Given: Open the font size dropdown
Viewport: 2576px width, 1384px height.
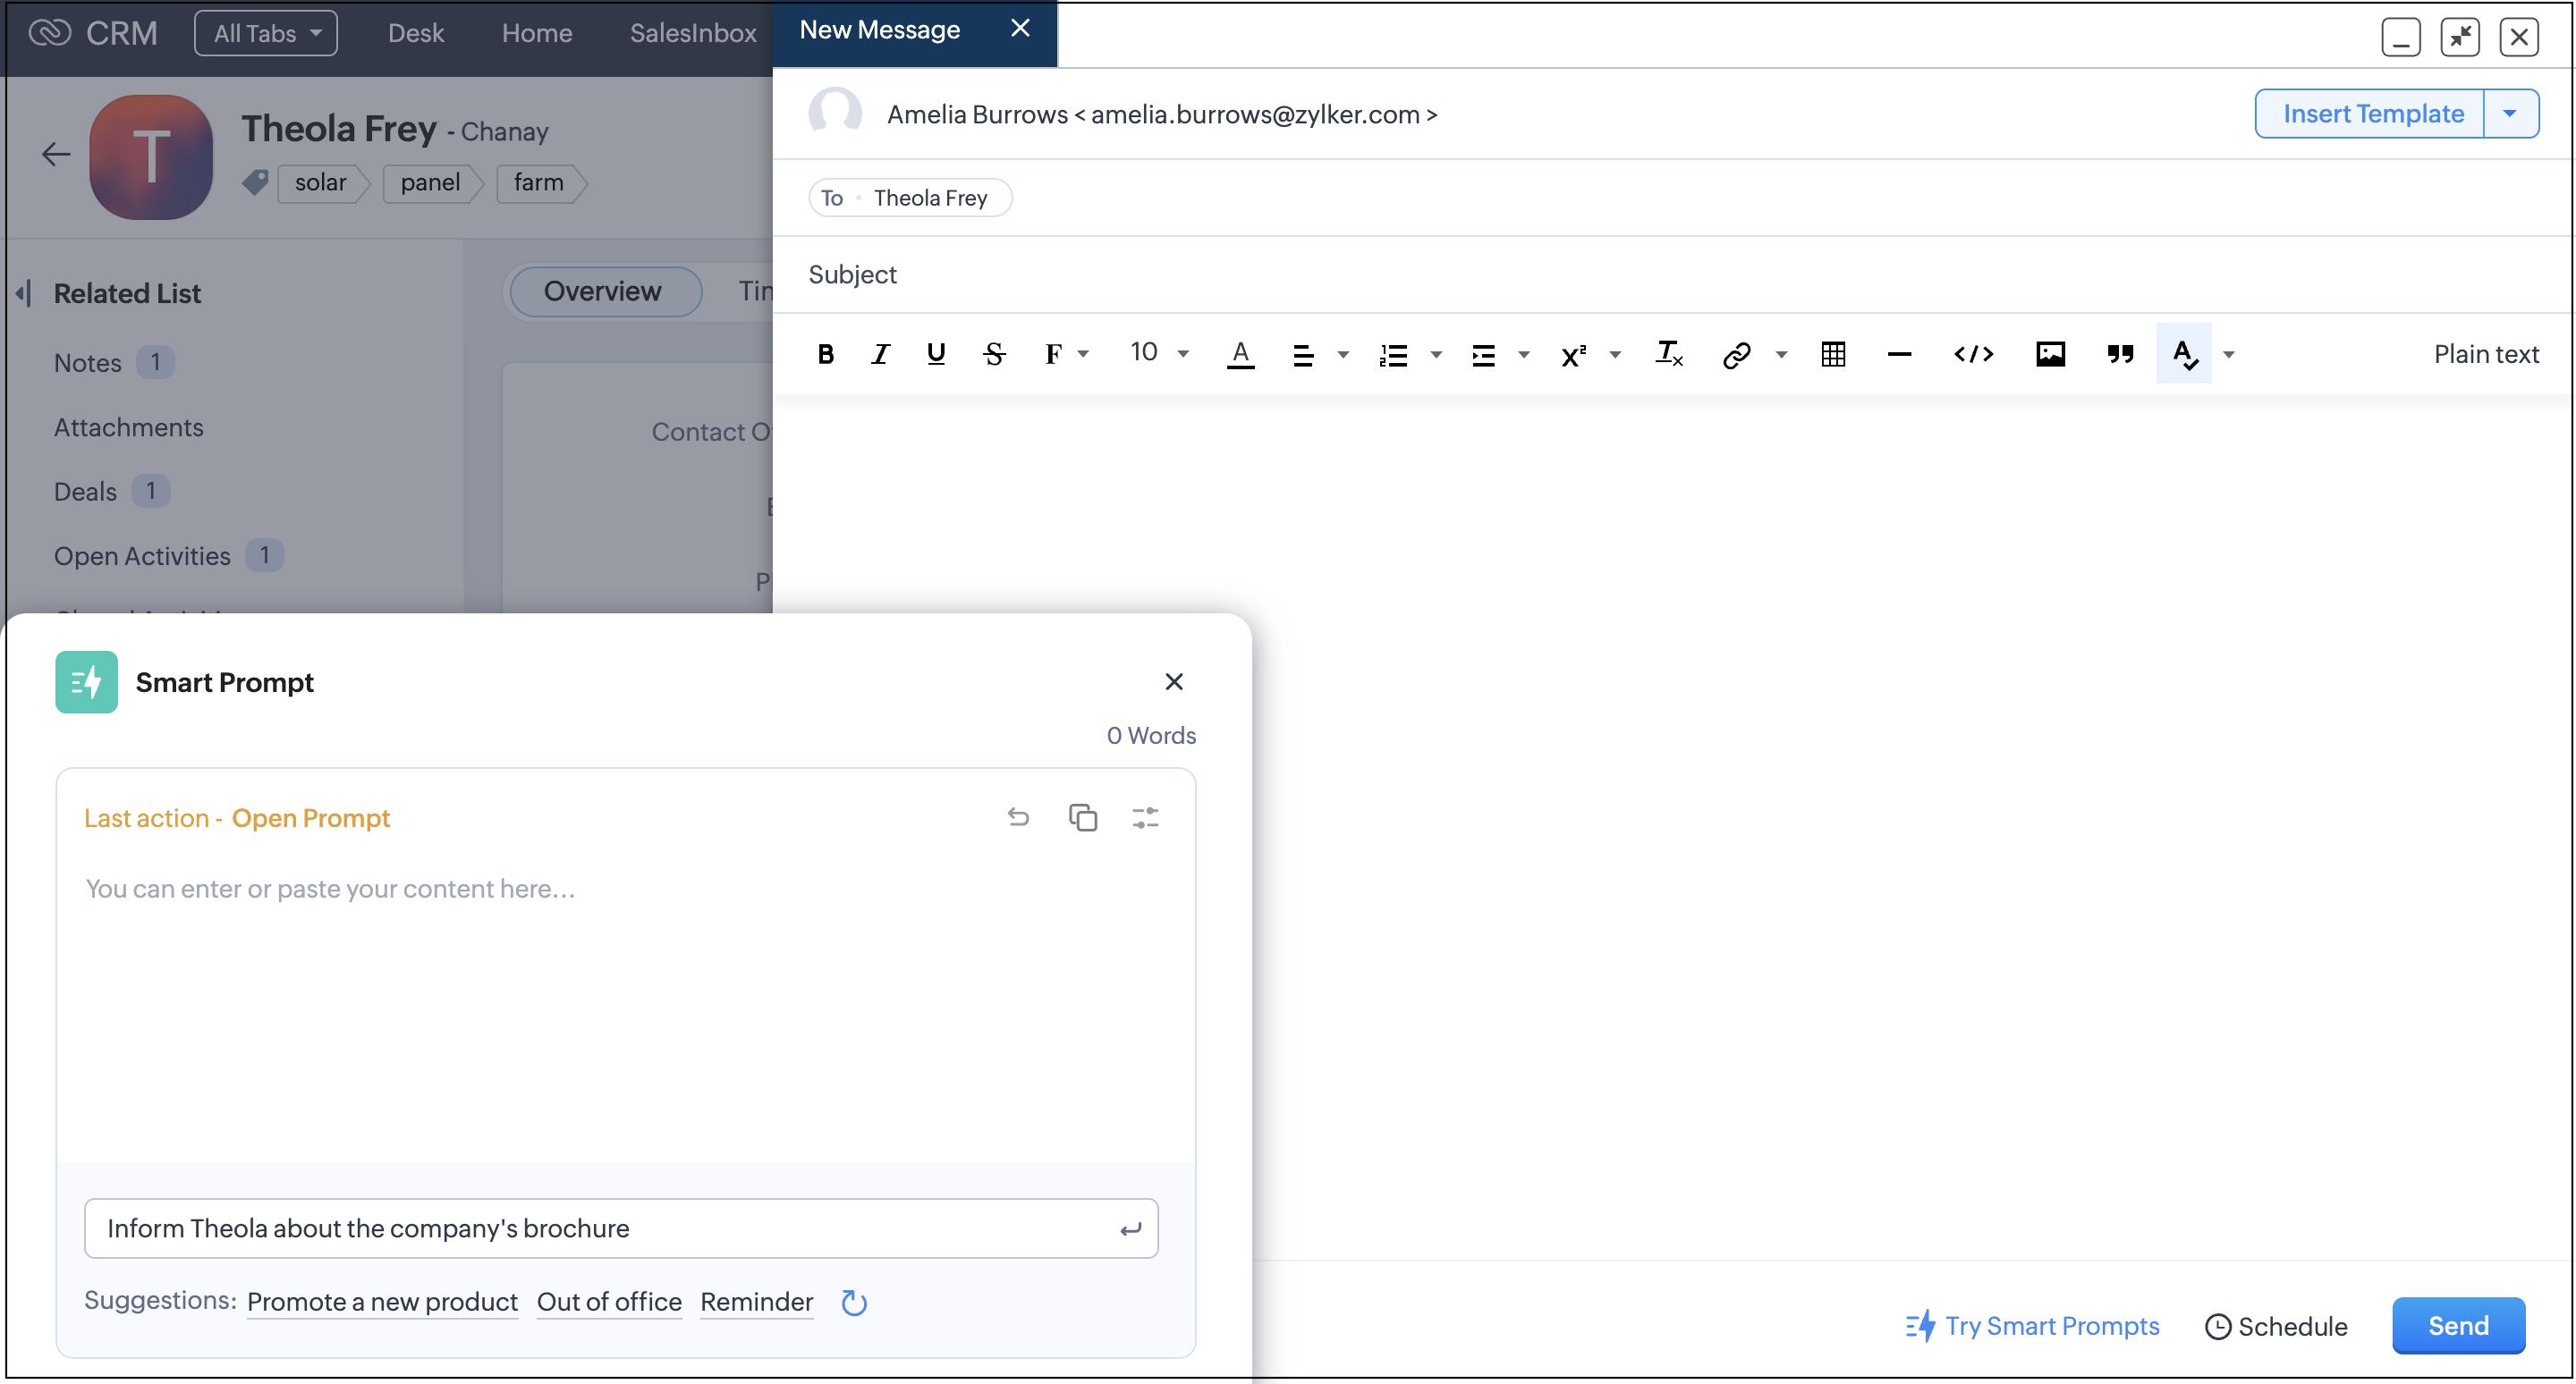Looking at the screenshot, I should pyautogui.click(x=1159, y=354).
